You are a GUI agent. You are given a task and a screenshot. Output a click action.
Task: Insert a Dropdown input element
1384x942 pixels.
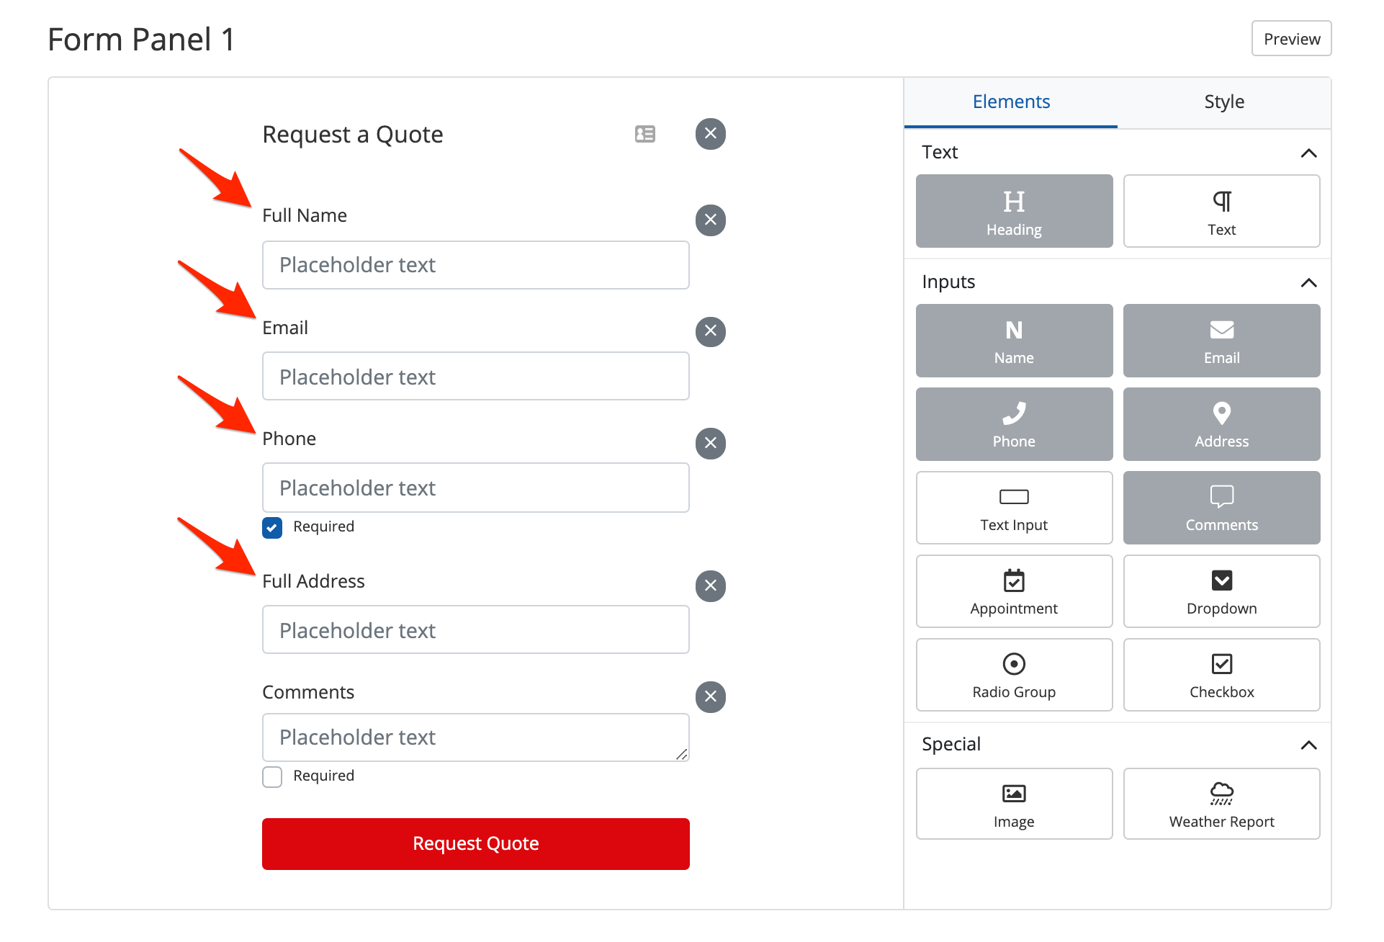[1221, 591]
